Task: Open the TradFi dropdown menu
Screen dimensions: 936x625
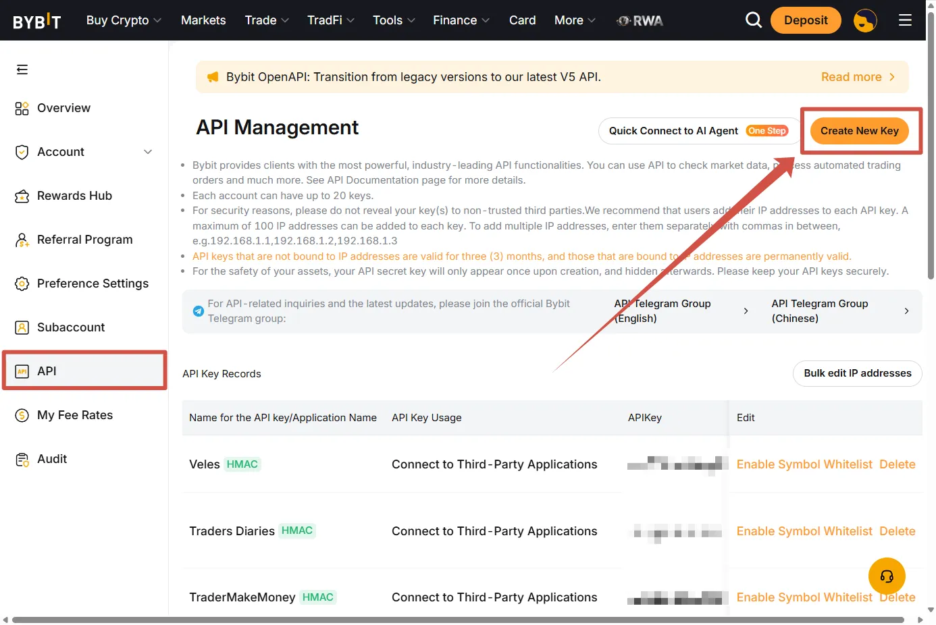Action: coord(331,20)
